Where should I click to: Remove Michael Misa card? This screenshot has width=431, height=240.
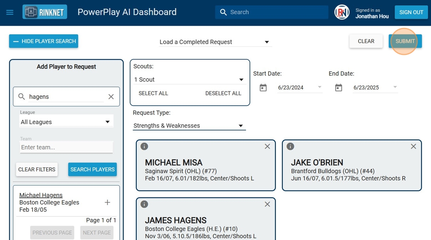pos(267,146)
